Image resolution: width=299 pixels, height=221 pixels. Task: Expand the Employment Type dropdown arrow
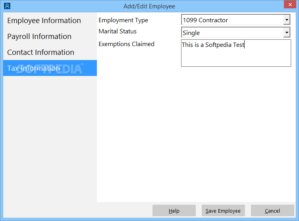287,19
